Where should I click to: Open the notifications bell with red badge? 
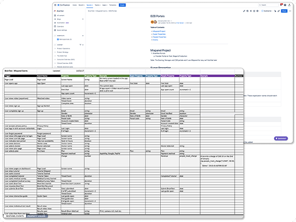pos(281,5)
